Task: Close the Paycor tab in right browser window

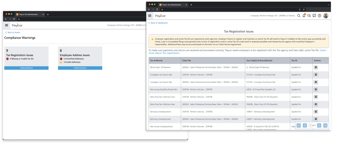Action: coord(186,5)
